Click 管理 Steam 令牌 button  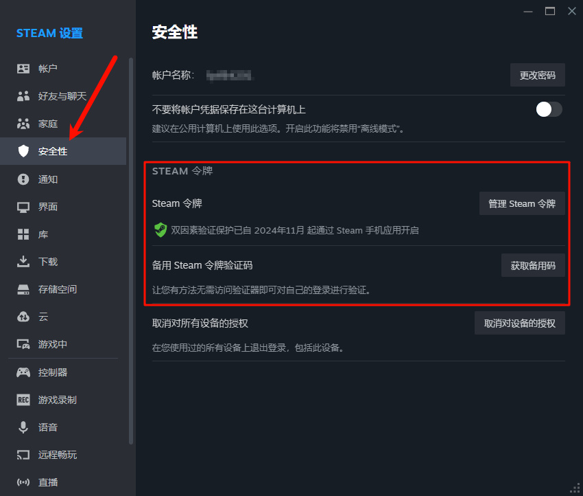[x=522, y=203]
